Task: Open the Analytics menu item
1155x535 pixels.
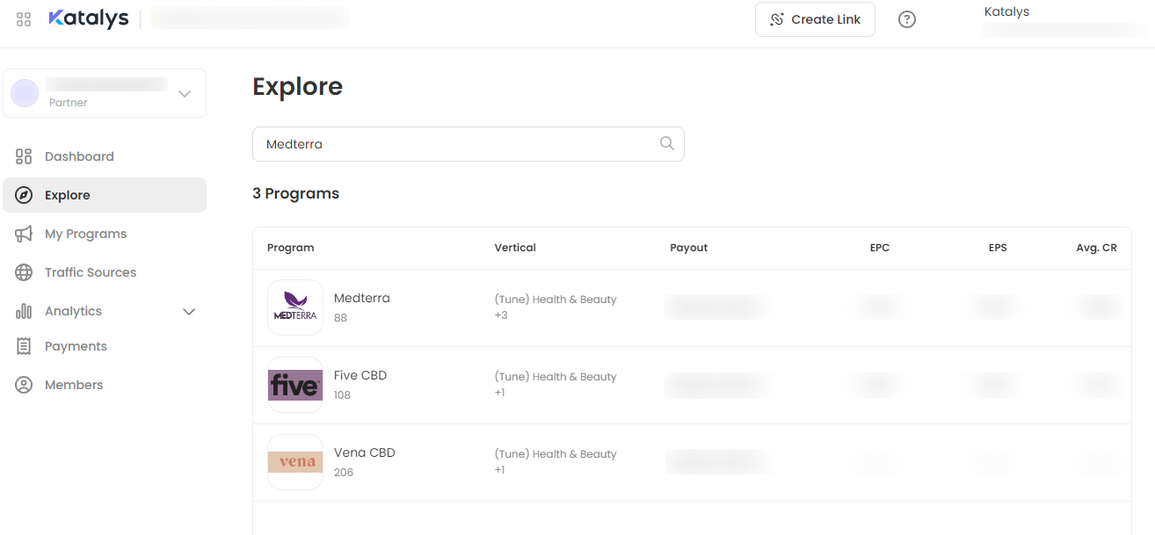Action: (x=74, y=311)
